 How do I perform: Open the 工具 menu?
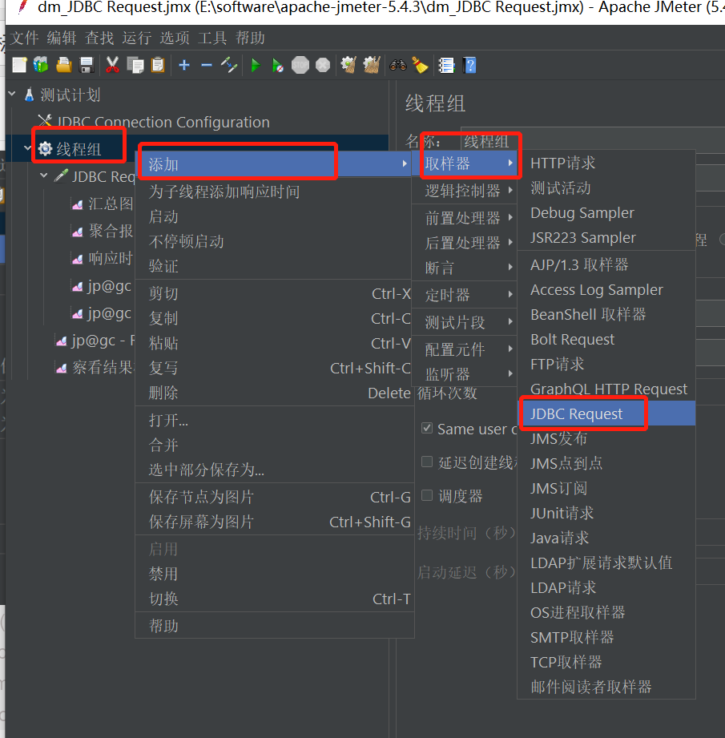pos(212,38)
